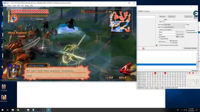Open the OBS icon on the taskbar
This screenshot has width=200, height=112.
pos(43,110)
